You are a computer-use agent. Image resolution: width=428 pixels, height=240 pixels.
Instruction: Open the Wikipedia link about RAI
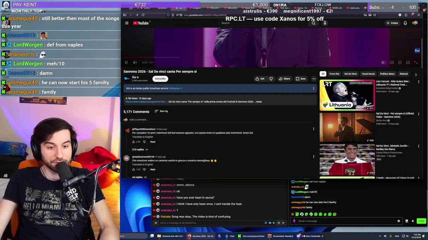pos(176,88)
